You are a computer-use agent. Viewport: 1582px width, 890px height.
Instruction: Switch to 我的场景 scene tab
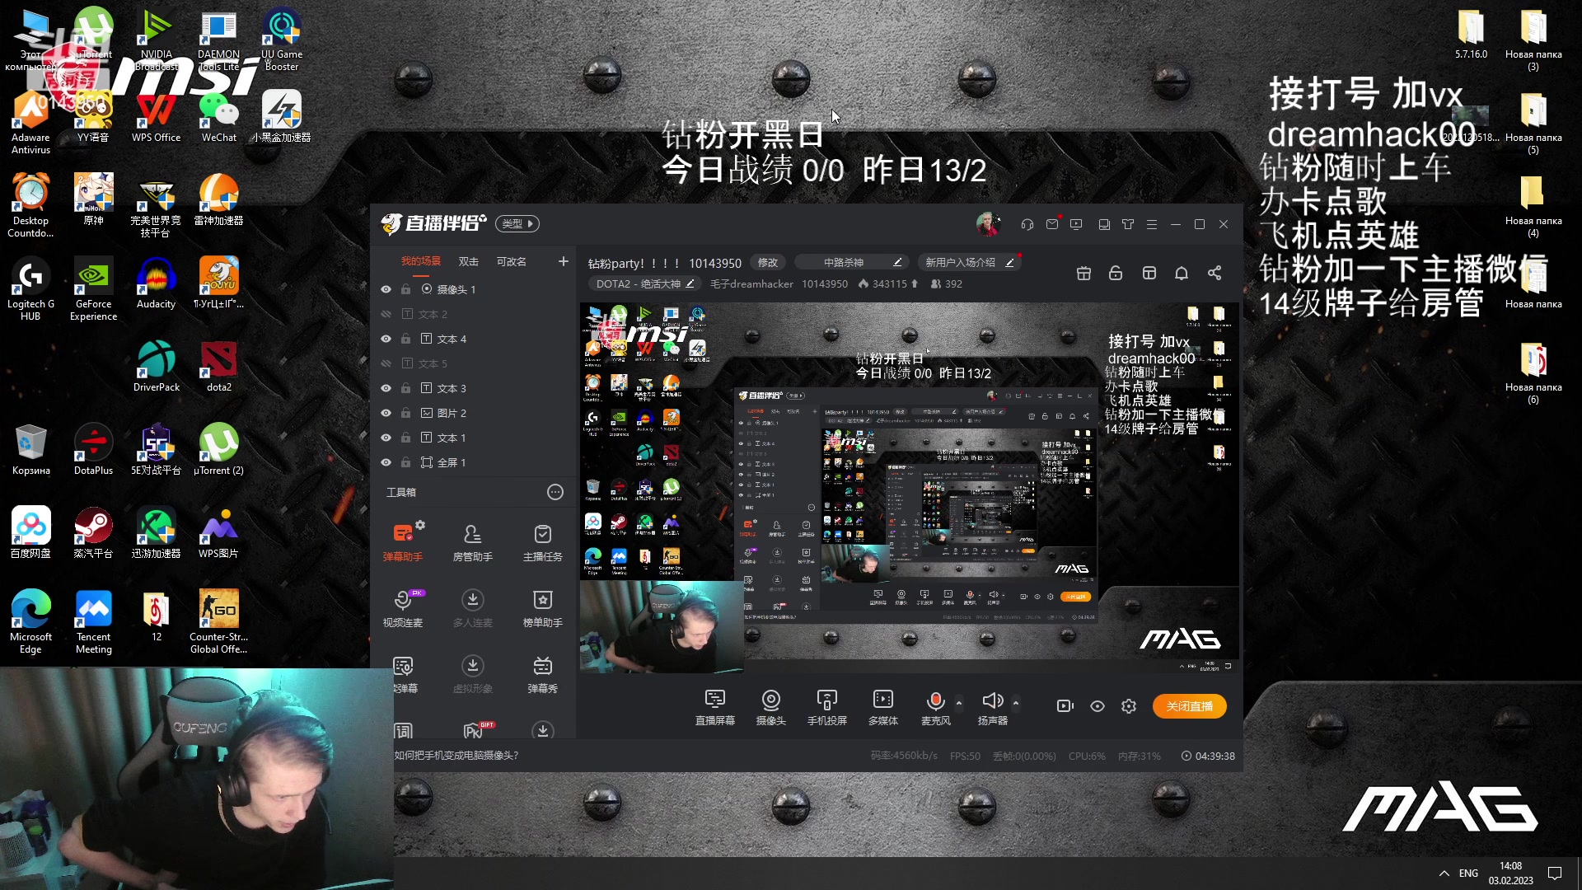point(421,261)
